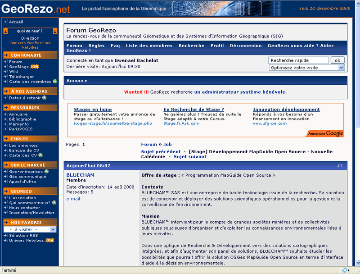Click the globe icon next to Dates à retenir
Screen dimensions: 360x274
coord(45,98)
